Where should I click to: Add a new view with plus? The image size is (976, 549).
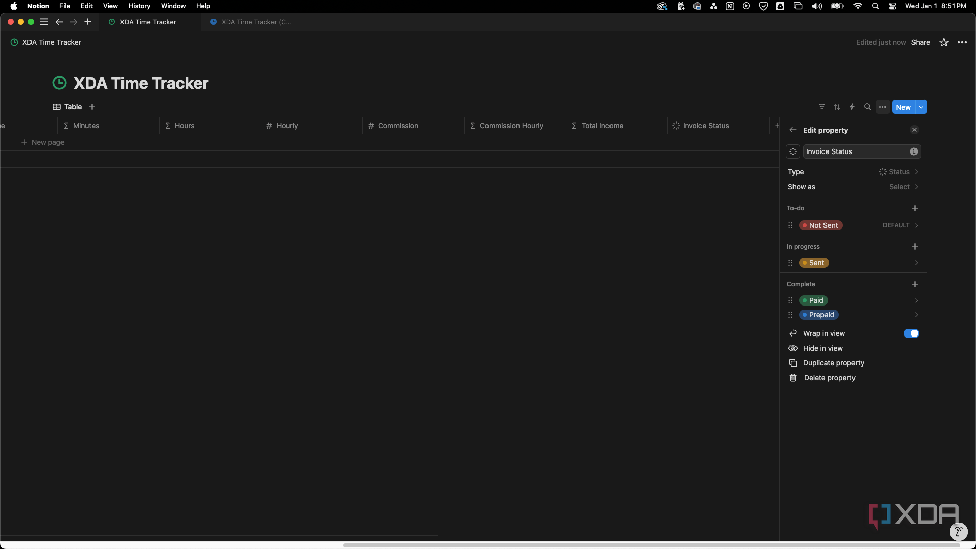tap(92, 107)
